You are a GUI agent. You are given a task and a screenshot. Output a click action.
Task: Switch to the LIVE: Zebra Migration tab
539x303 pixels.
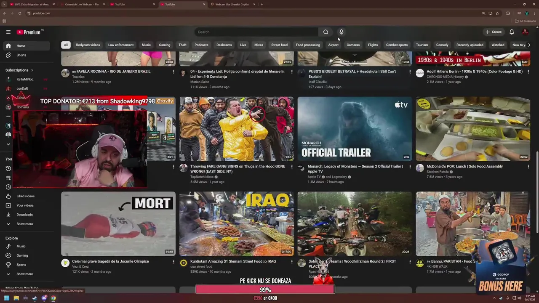(32, 4)
